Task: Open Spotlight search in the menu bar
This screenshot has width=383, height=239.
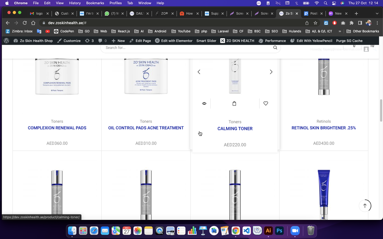Action: [x=326, y=3]
